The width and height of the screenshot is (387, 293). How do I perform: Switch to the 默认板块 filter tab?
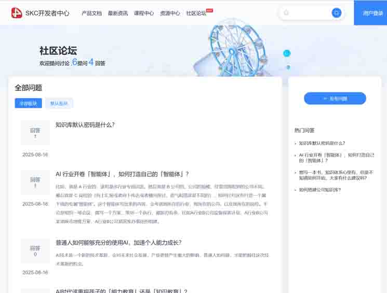59,103
